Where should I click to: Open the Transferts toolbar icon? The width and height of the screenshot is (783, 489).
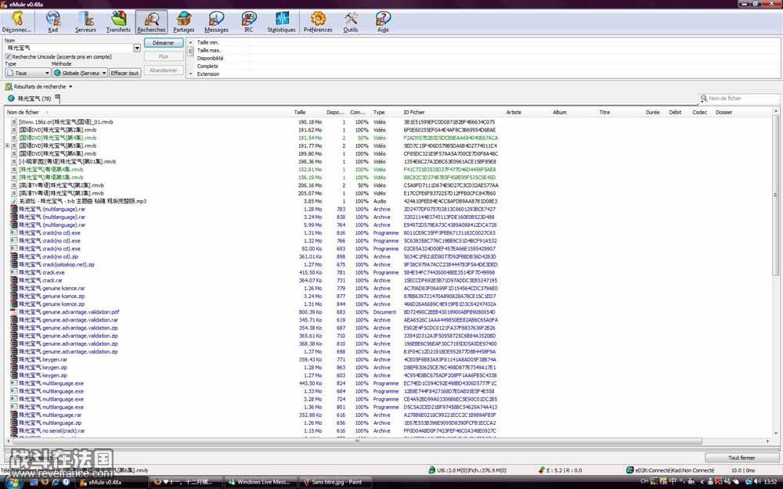pyautogui.click(x=118, y=22)
